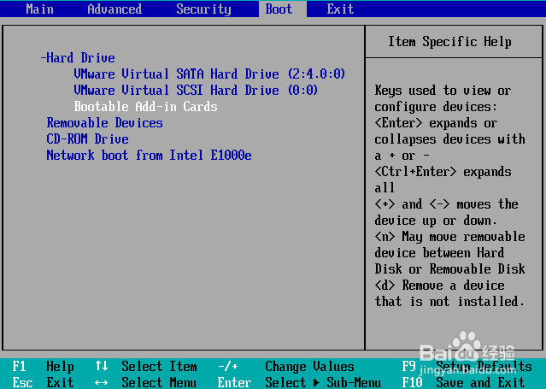This screenshot has height=389, width=546.
Task: Select Network boot from Intel E1000e
Action: [149, 155]
